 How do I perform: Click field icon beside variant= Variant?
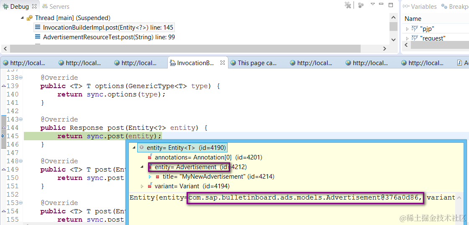tap(150, 186)
